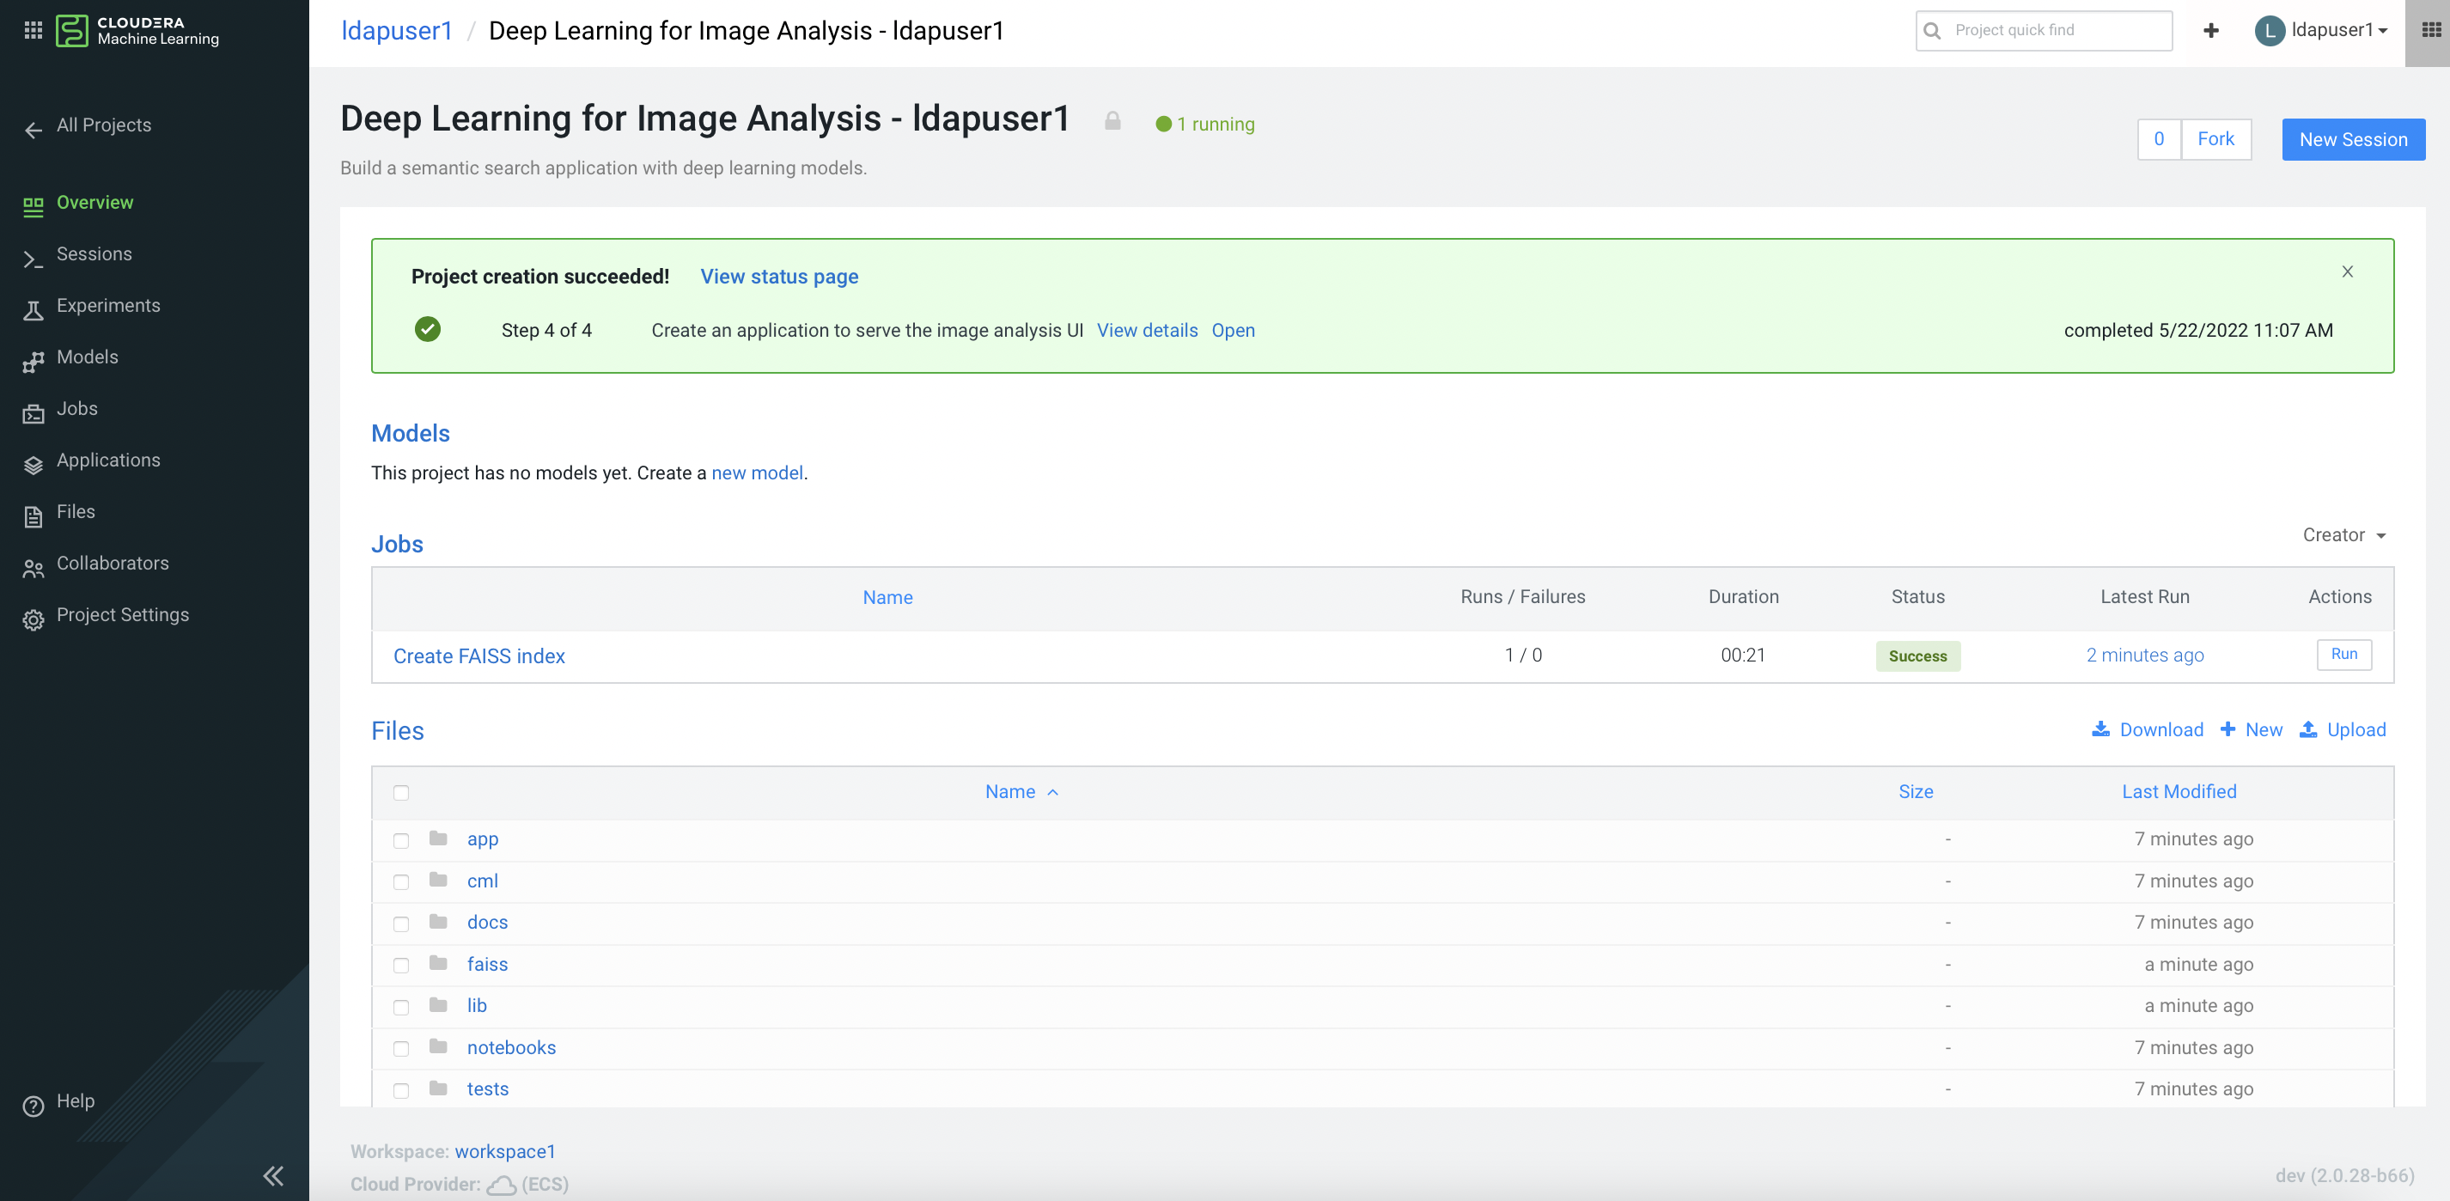Expand the Creator filter dropdown
Screen dimensions: 2450x1201
pos(2343,535)
